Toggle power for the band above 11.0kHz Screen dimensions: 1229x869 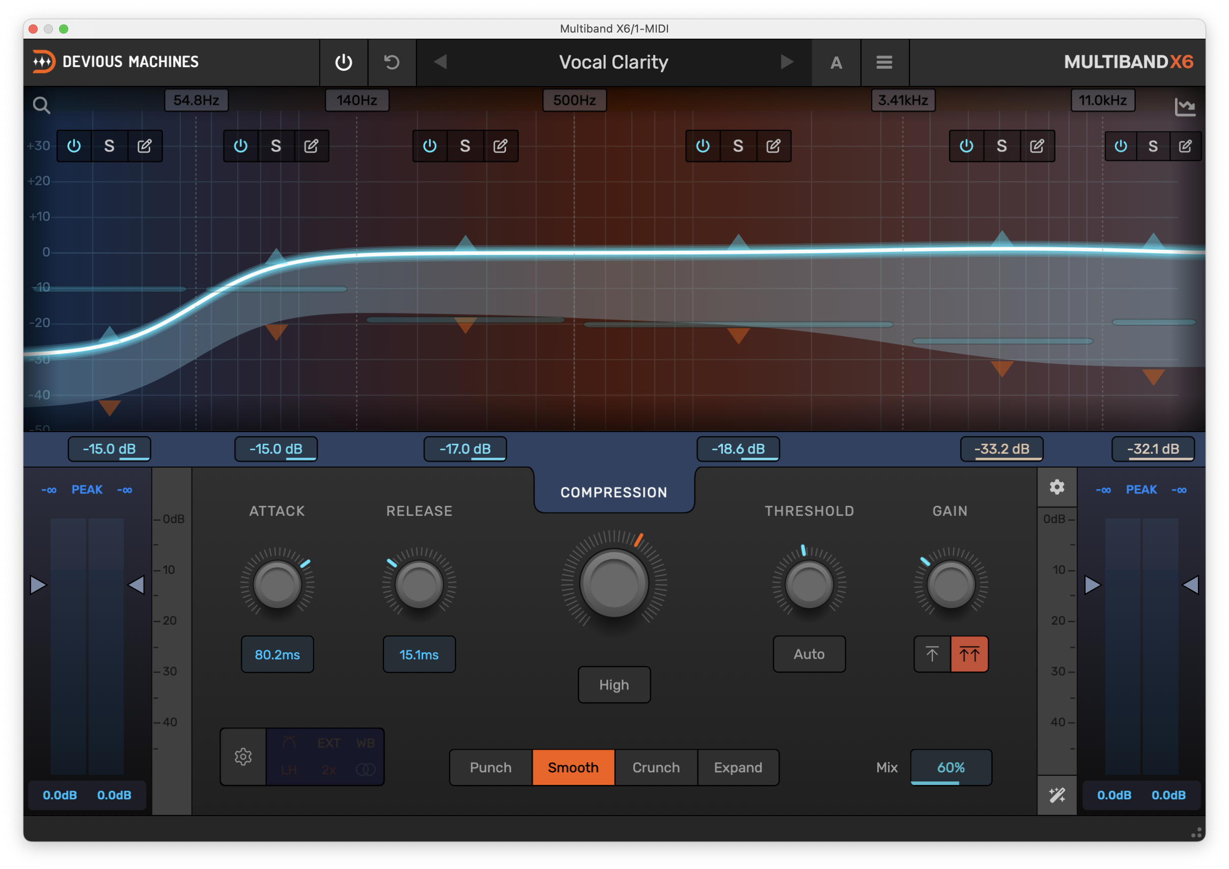(1120, 146)
